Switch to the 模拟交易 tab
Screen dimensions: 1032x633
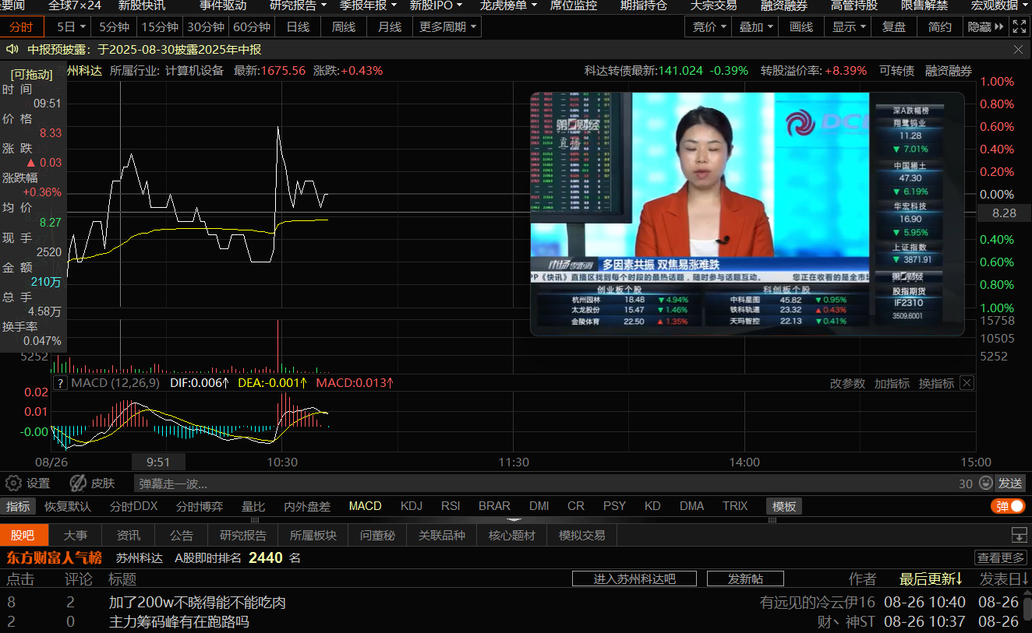582,535
